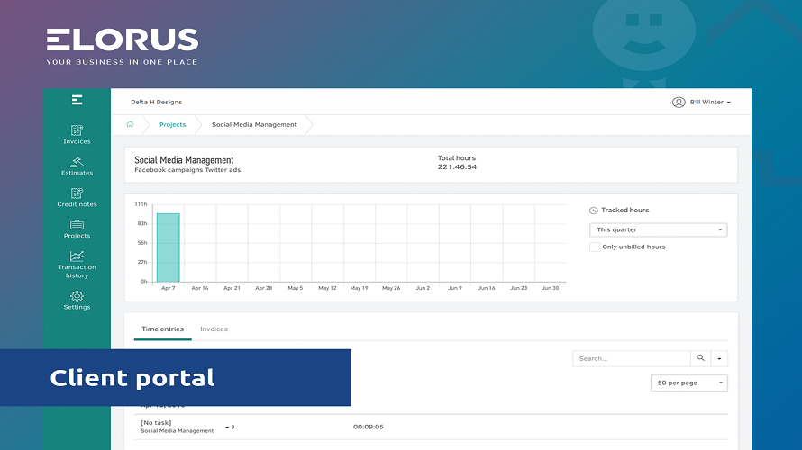This screenshot has height=450, width=802.
Task: Click the Apr 7 chart bar
Action: [168, 247]
